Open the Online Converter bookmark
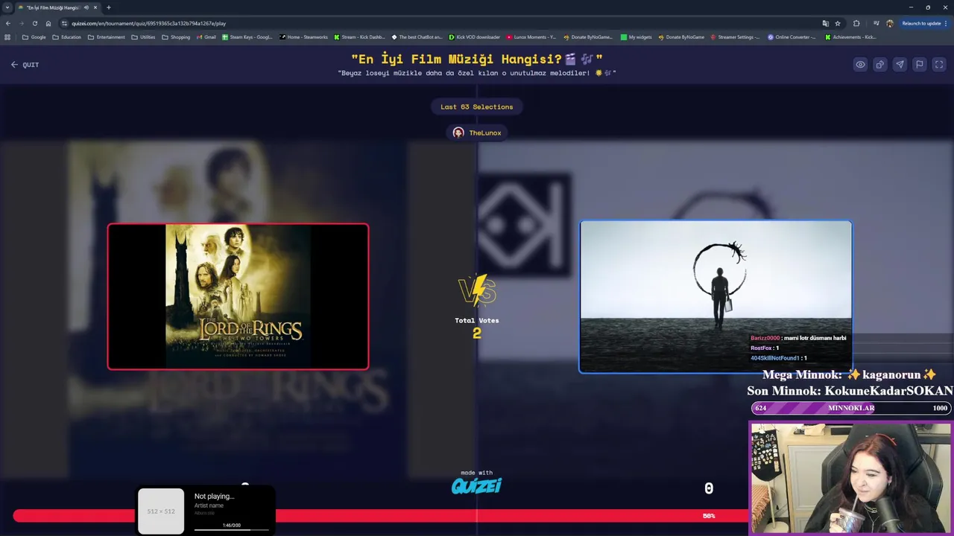Image resolution: width=954 pixels, height=536 pixels. click(792, 37)
